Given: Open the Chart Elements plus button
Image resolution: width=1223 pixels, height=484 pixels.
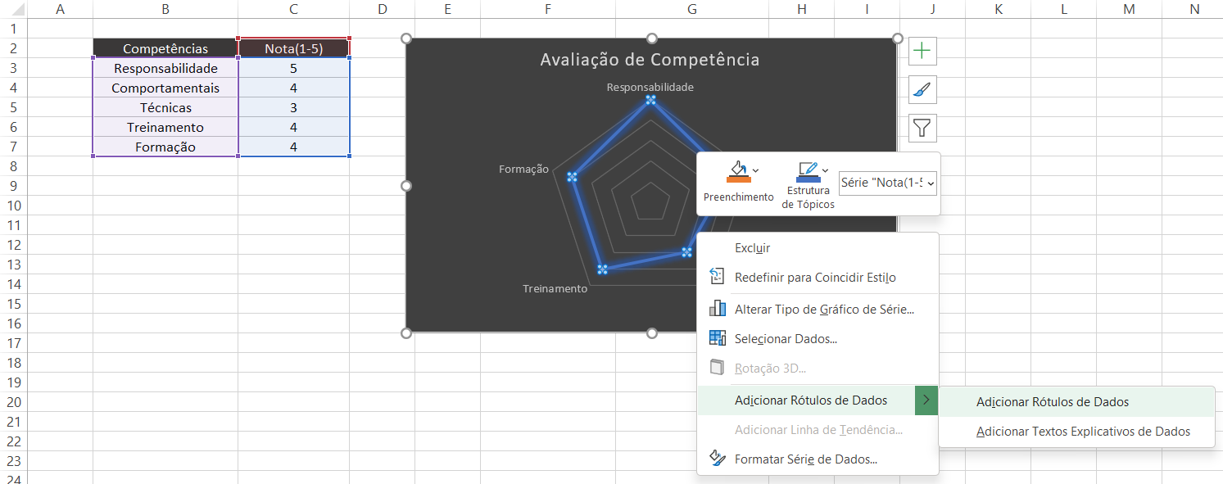Looking at the screenshot, I should (922, 51).
